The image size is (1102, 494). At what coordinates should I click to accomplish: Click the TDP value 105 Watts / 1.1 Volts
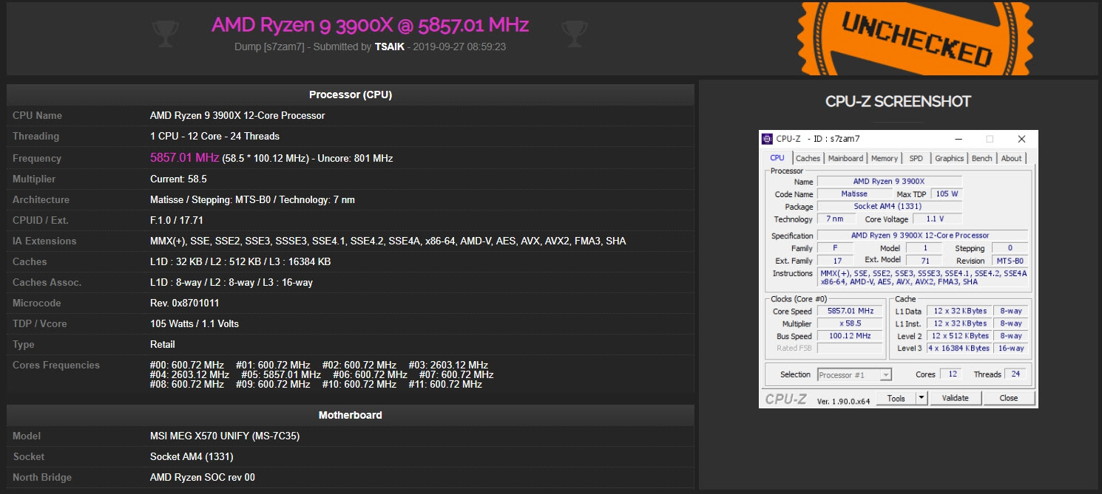coord(195,323)
